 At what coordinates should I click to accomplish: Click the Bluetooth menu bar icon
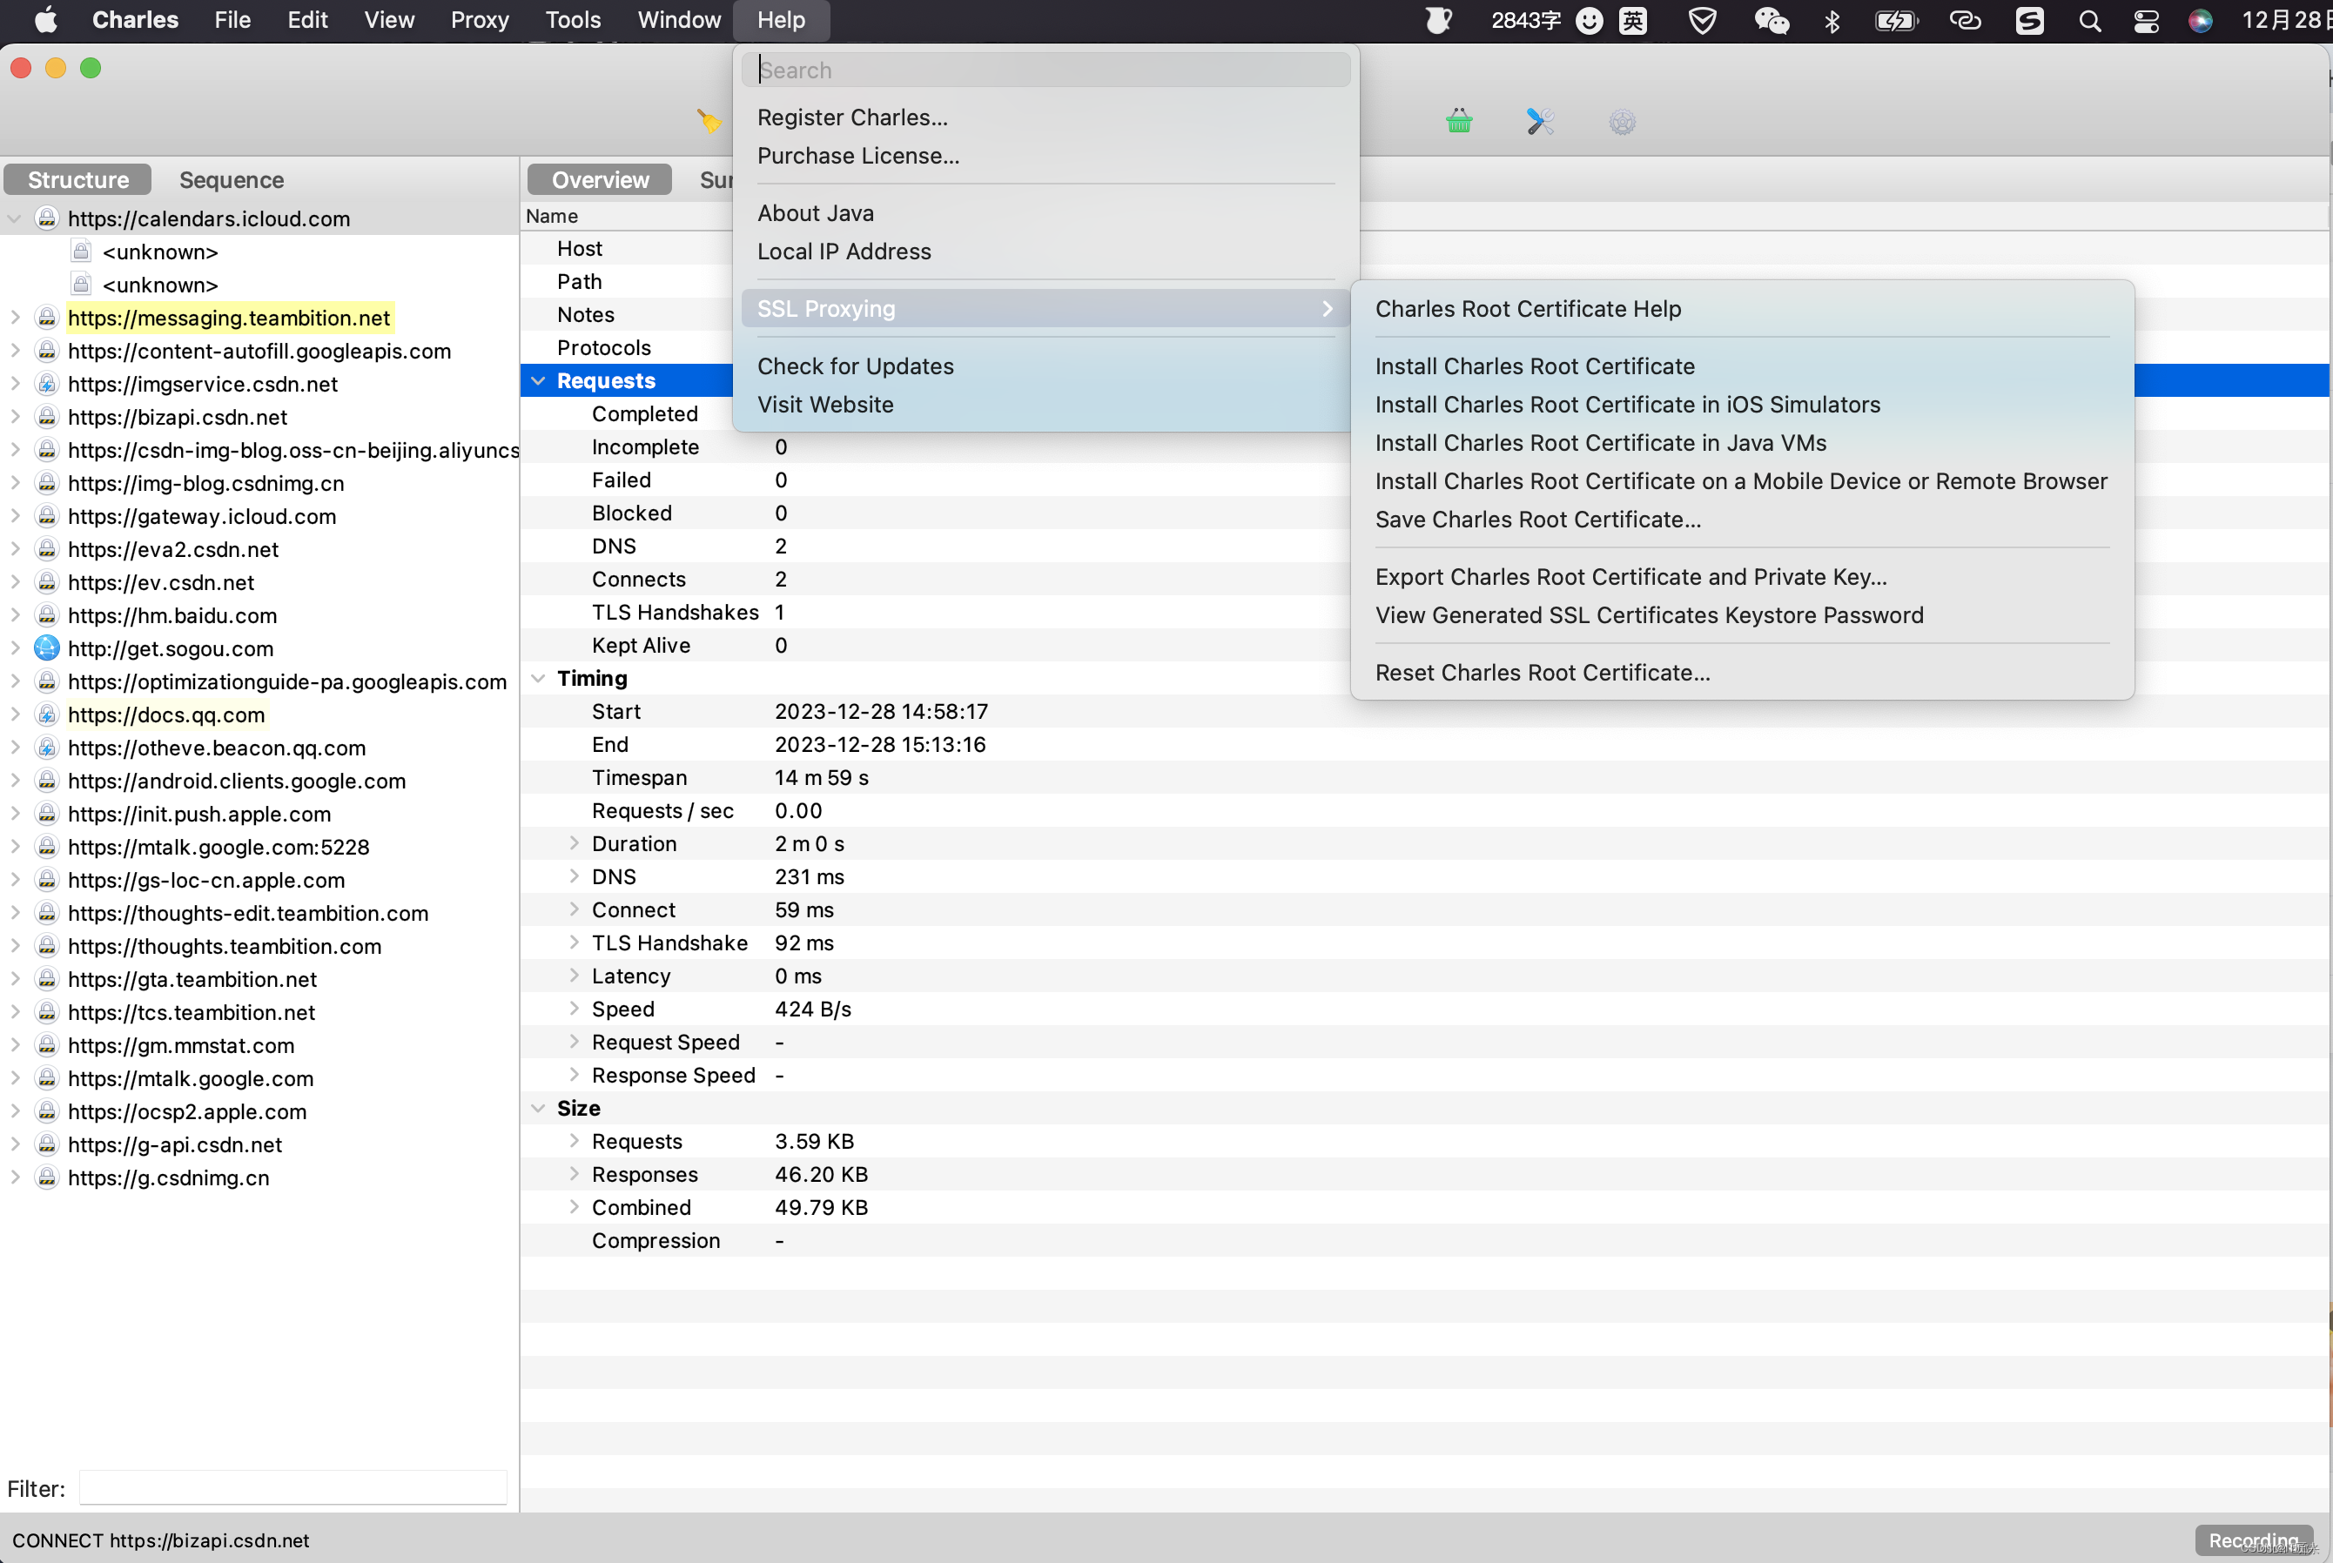[x=1832, y=21]
